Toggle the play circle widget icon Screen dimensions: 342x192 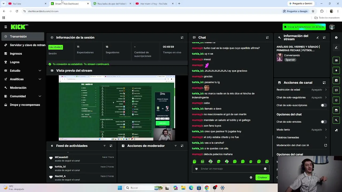coord(336,100)
